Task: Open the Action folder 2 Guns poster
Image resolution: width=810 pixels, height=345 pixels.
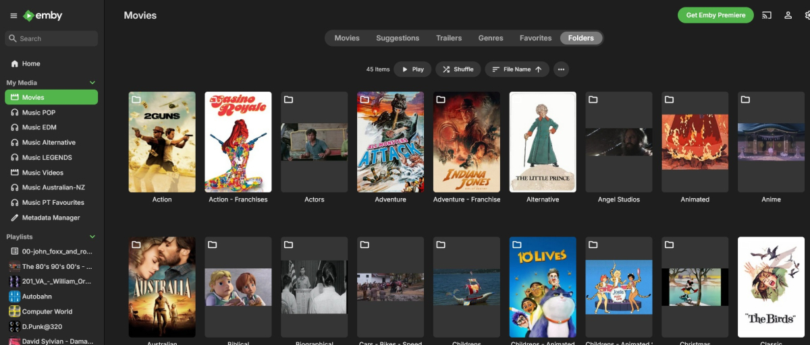Action: [162, 142]
